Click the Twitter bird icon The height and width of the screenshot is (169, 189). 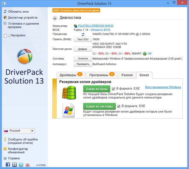pyautogui.click(x=21, y=165)
